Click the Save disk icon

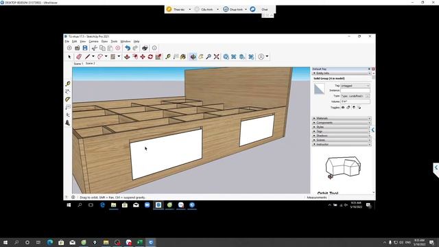[85, 48]
